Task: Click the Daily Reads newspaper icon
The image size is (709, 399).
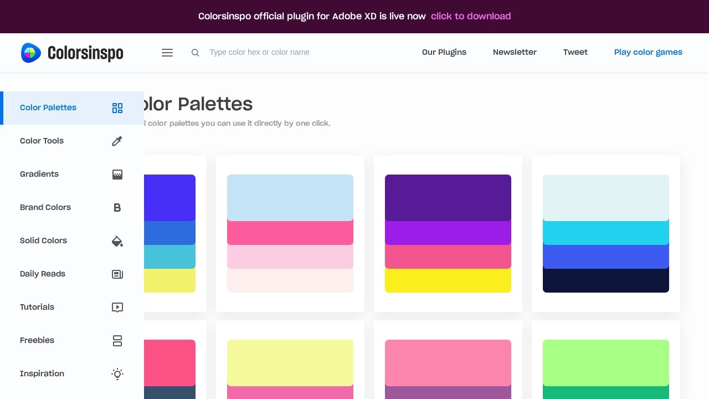Action: 117,274
